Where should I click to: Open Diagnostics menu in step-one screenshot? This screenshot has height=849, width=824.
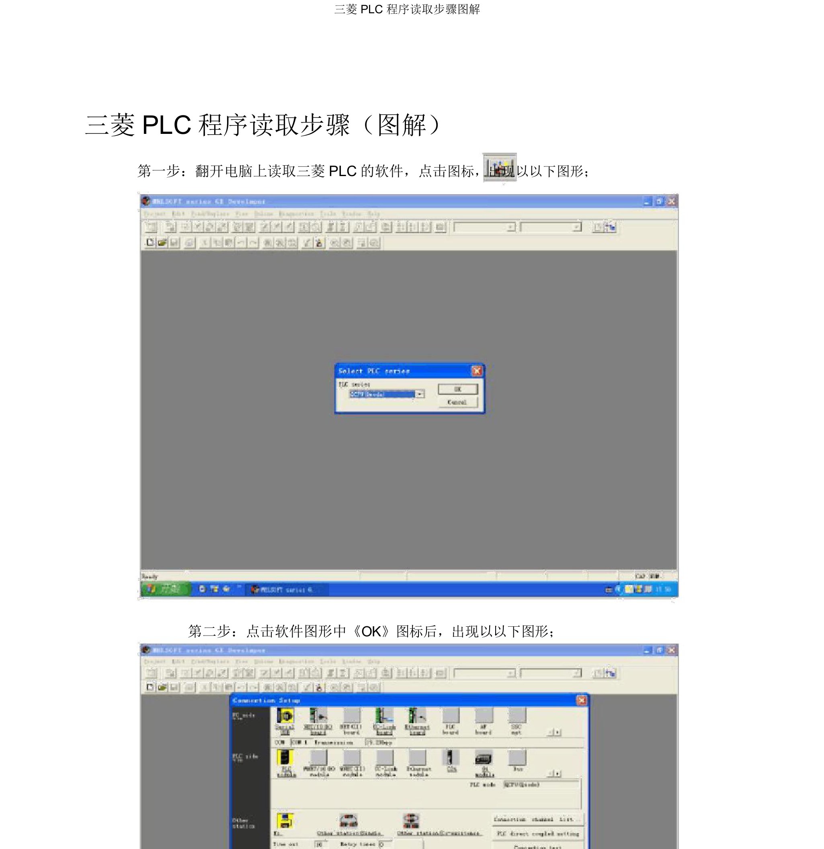click(x=296, y=213)
